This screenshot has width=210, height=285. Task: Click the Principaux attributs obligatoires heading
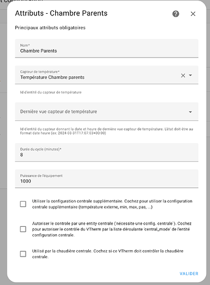(50, 28)
